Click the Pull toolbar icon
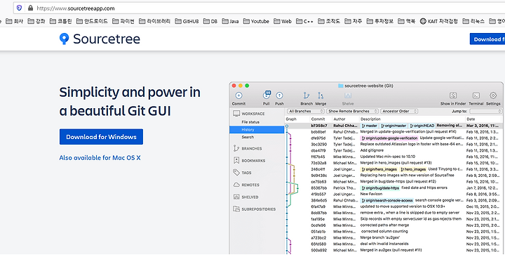 point(267,95)
